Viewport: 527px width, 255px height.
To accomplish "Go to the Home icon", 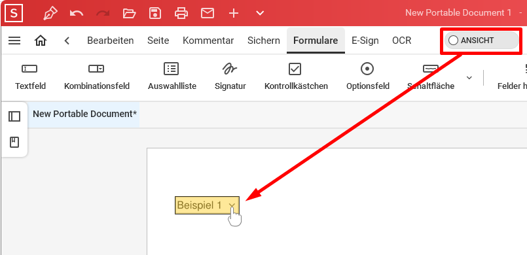I will [x=41, y=41].
